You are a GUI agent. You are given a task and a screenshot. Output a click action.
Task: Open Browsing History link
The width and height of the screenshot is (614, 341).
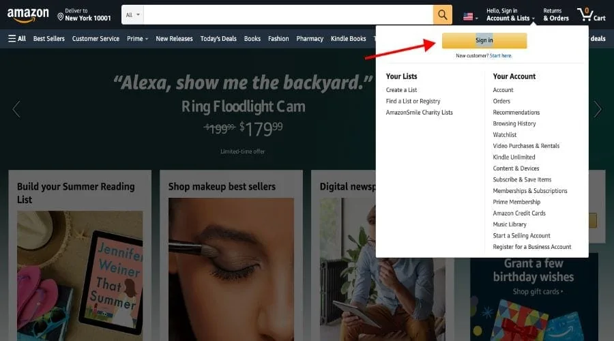(514, 123)
